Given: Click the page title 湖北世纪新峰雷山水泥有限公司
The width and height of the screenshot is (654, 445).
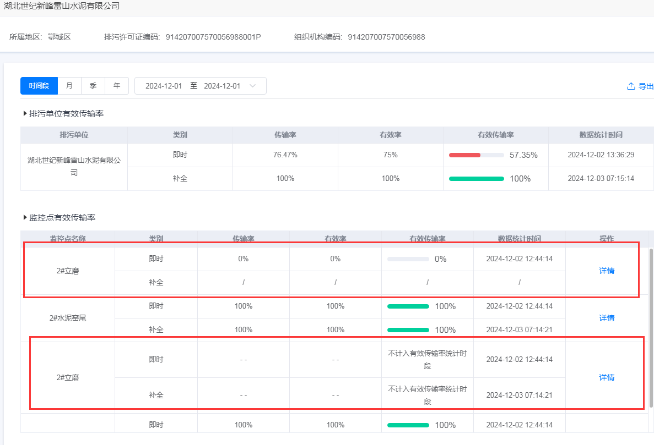Looking at the screenshot, I should click(x=62, y=6).
